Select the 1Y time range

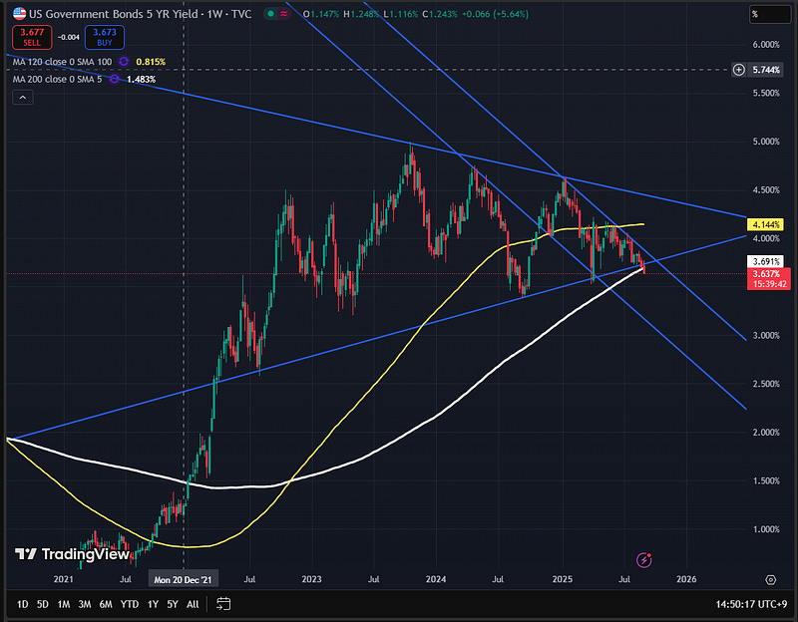point(153,604)
